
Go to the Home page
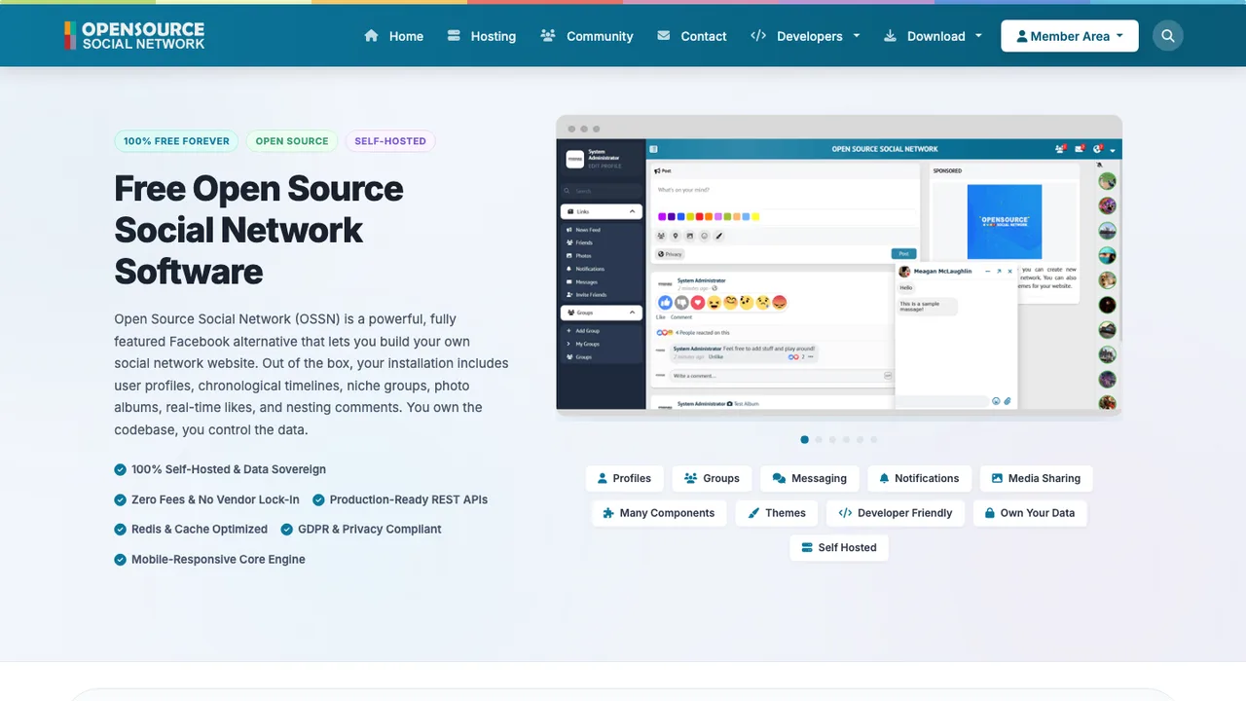tap(393, 36)
